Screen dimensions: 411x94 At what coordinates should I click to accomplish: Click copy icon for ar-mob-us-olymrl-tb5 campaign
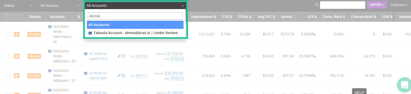coord(123,76)
